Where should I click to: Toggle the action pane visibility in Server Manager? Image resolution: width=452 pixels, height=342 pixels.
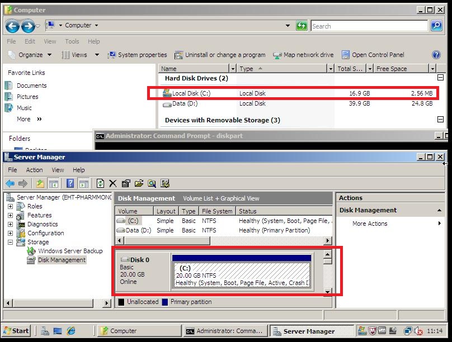83,183
